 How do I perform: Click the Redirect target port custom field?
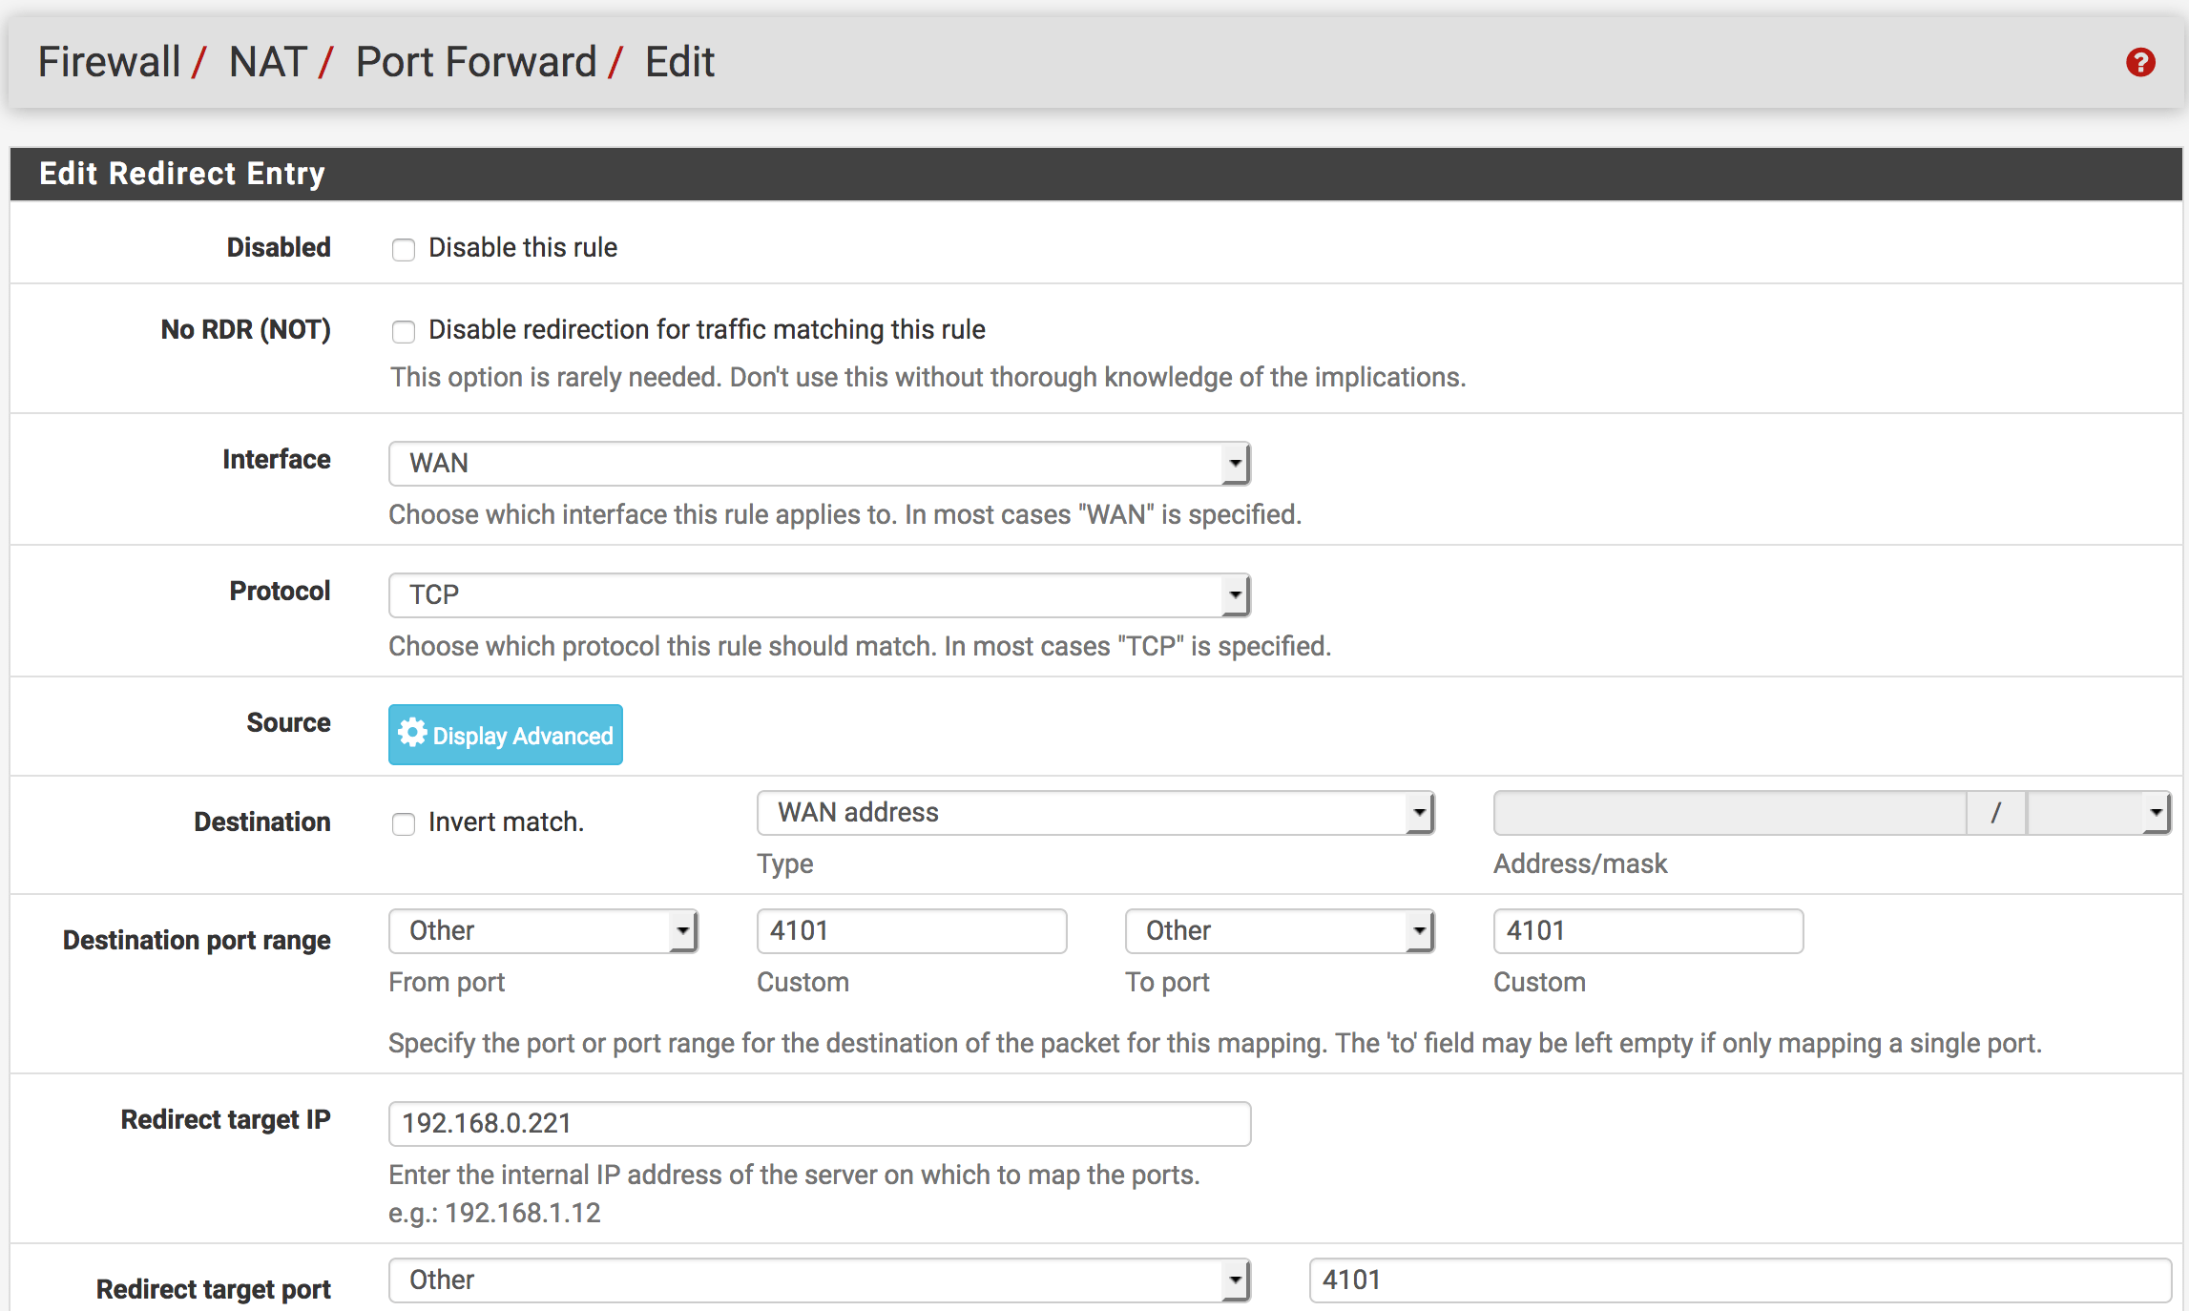(1739, 1280)
